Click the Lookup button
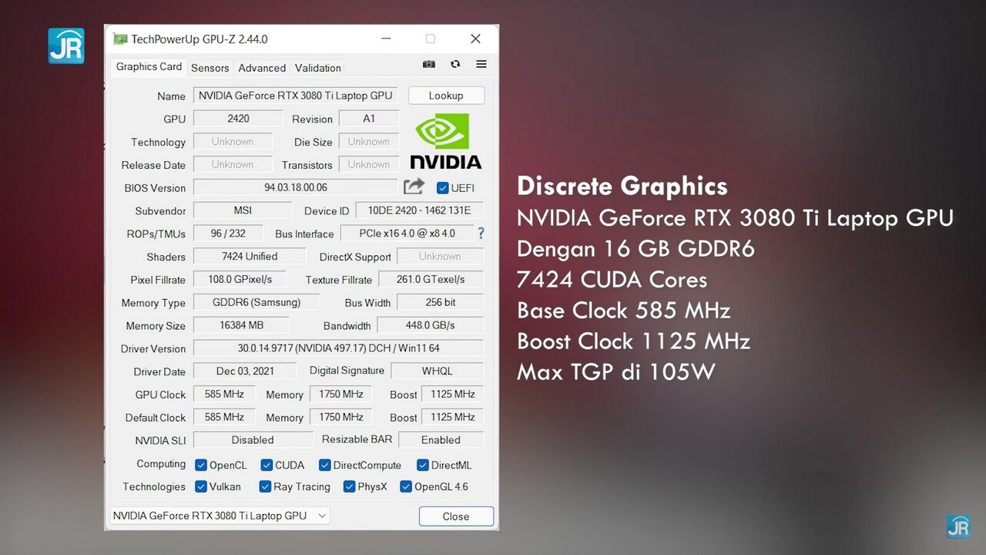 [446, 96]
